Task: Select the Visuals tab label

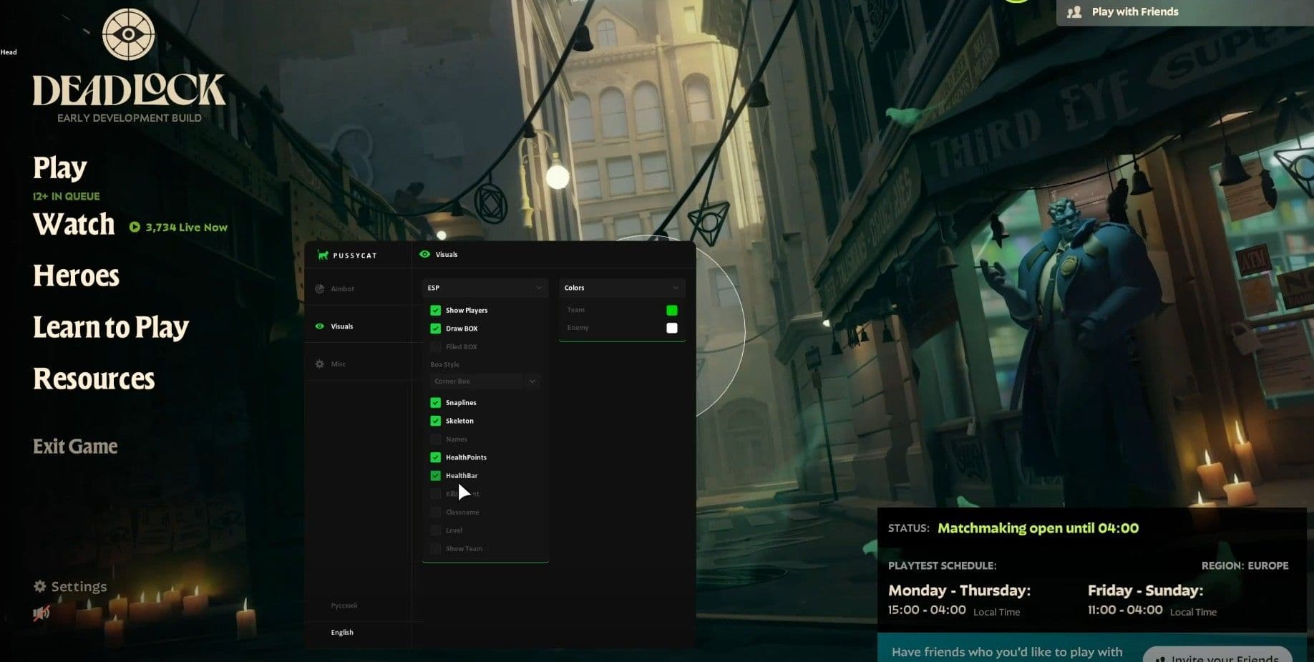Action: 342,326
